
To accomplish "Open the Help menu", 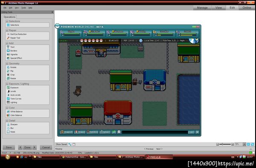I will (30, 8).
